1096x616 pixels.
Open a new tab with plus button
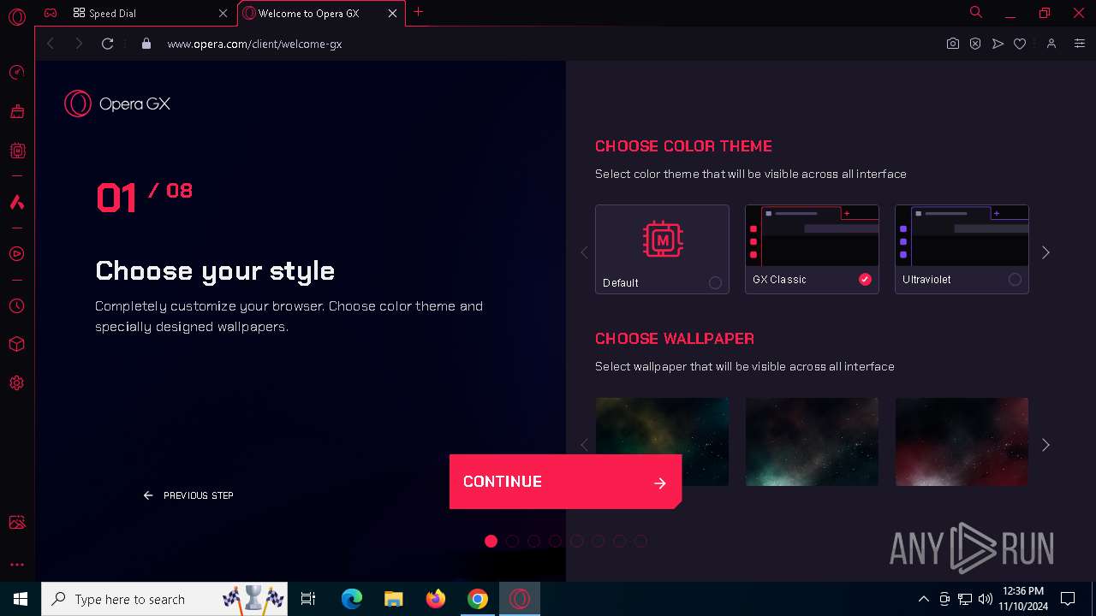(418, 12)
